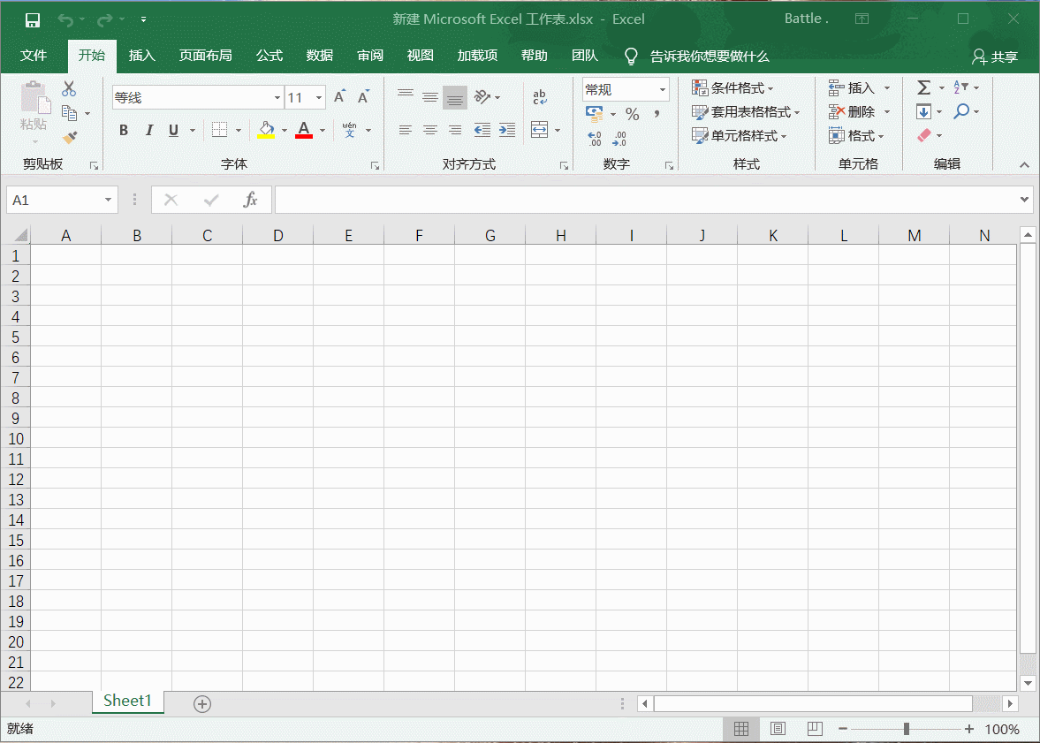Toggle Italic formatting
The height and width of the screenshot is (743, 1040).
[148, 131]
